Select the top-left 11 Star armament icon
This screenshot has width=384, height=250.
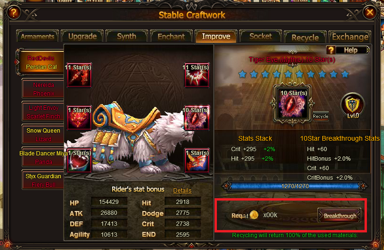point(79,75)
